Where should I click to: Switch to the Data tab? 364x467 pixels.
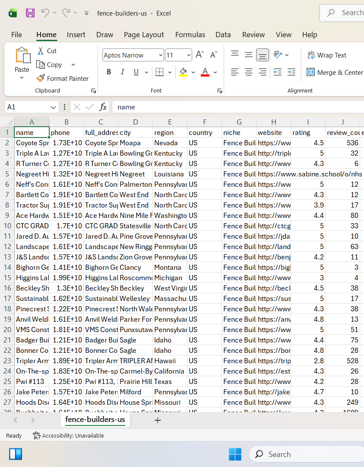pyautogui.click(x=223, y=35)
